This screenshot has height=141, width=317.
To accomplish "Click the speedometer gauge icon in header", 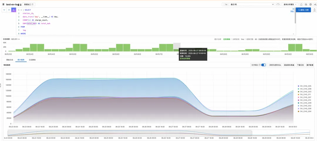I will (x=278, y=4).
